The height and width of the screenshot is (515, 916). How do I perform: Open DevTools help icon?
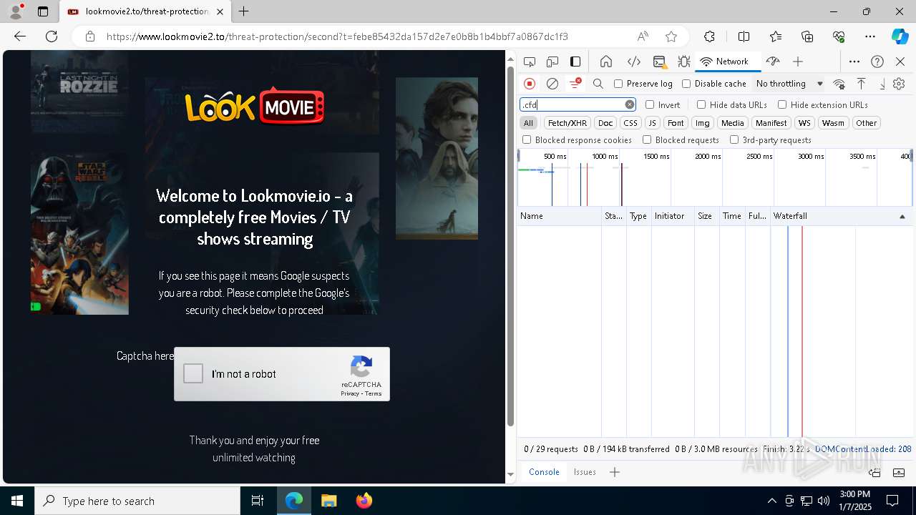coord(877,62)
